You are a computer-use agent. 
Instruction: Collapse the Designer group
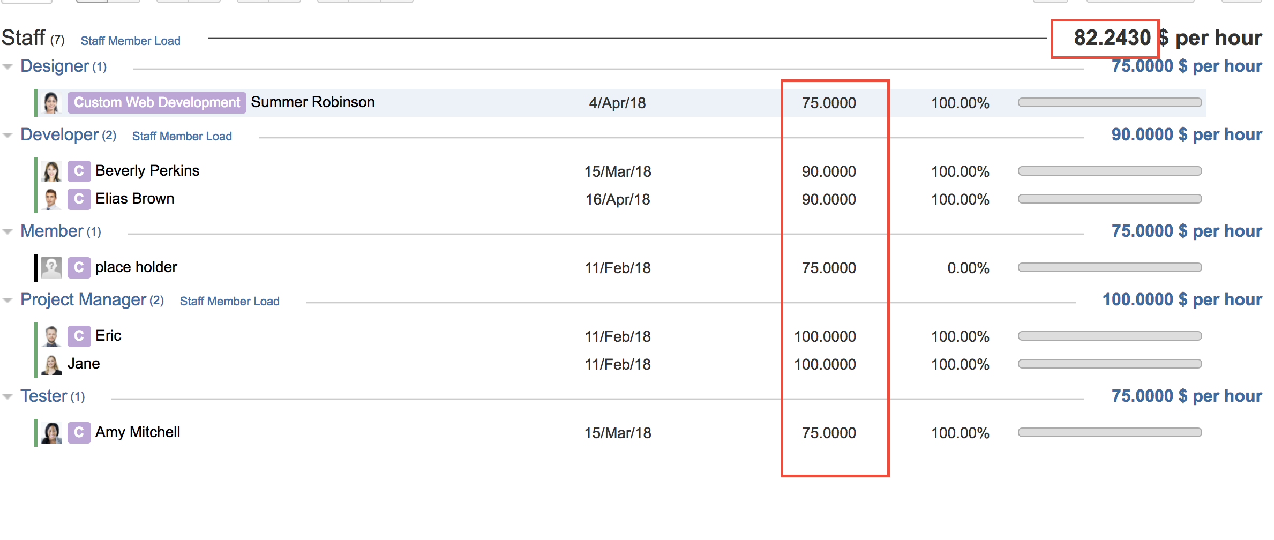point(8,67)
